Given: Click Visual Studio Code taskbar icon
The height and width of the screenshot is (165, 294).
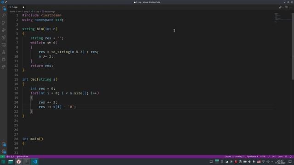Looking at the screenshot, I should (x=34, y=162).
